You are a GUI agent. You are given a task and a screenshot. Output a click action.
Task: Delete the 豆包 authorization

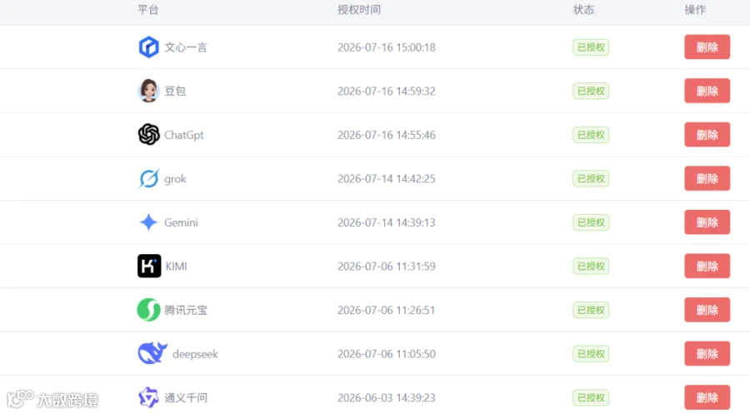707,91
